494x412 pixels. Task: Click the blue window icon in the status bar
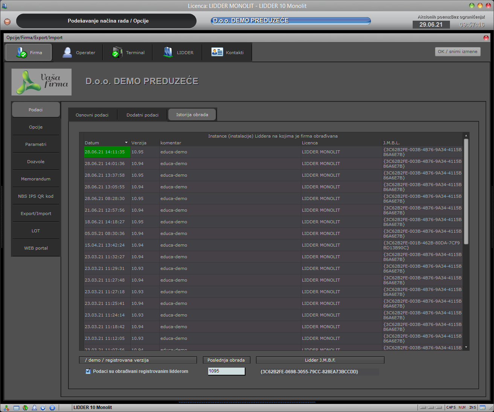[16, 407]
